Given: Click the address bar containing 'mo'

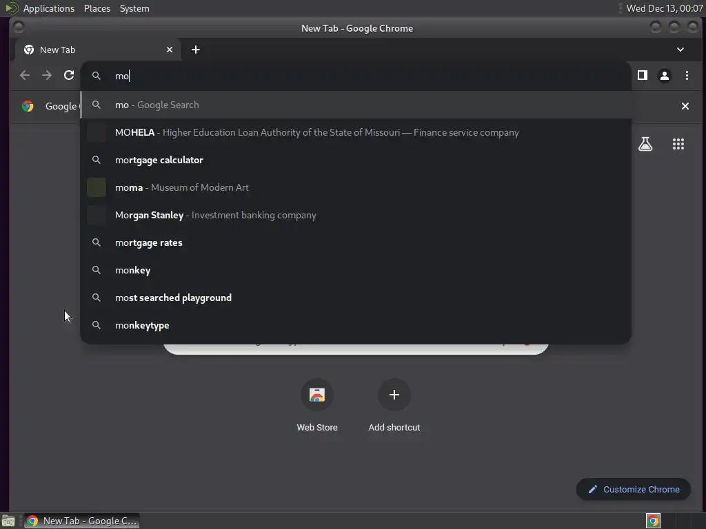Looking at the screenshot, I should click(356, 76).
